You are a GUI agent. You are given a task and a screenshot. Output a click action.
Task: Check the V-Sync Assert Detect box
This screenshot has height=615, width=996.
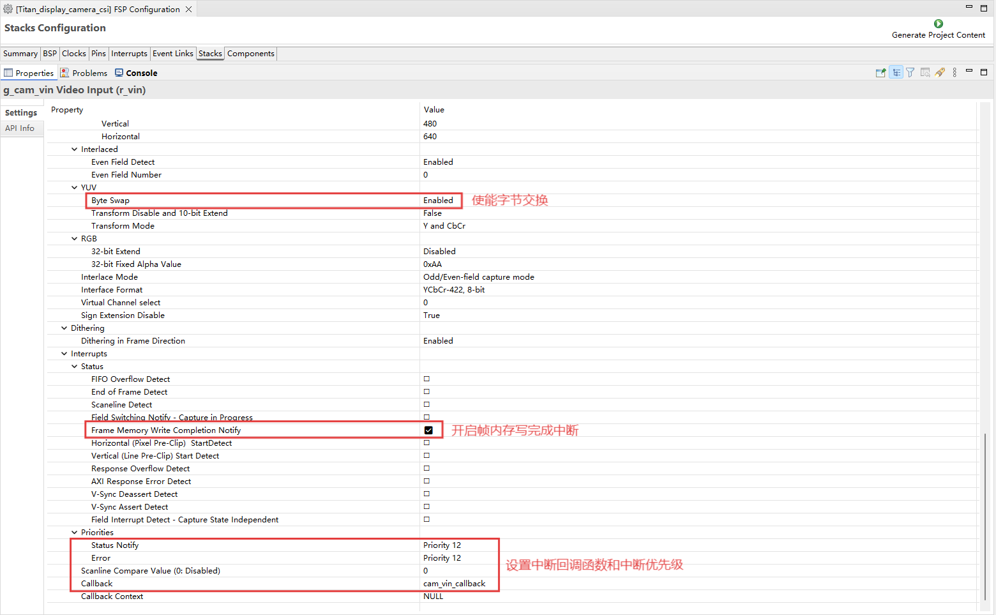pos(426,507)
